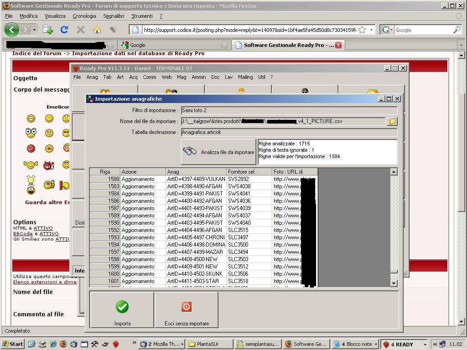
Task: Insert the devil emoticon
Action: click(48, 165)
